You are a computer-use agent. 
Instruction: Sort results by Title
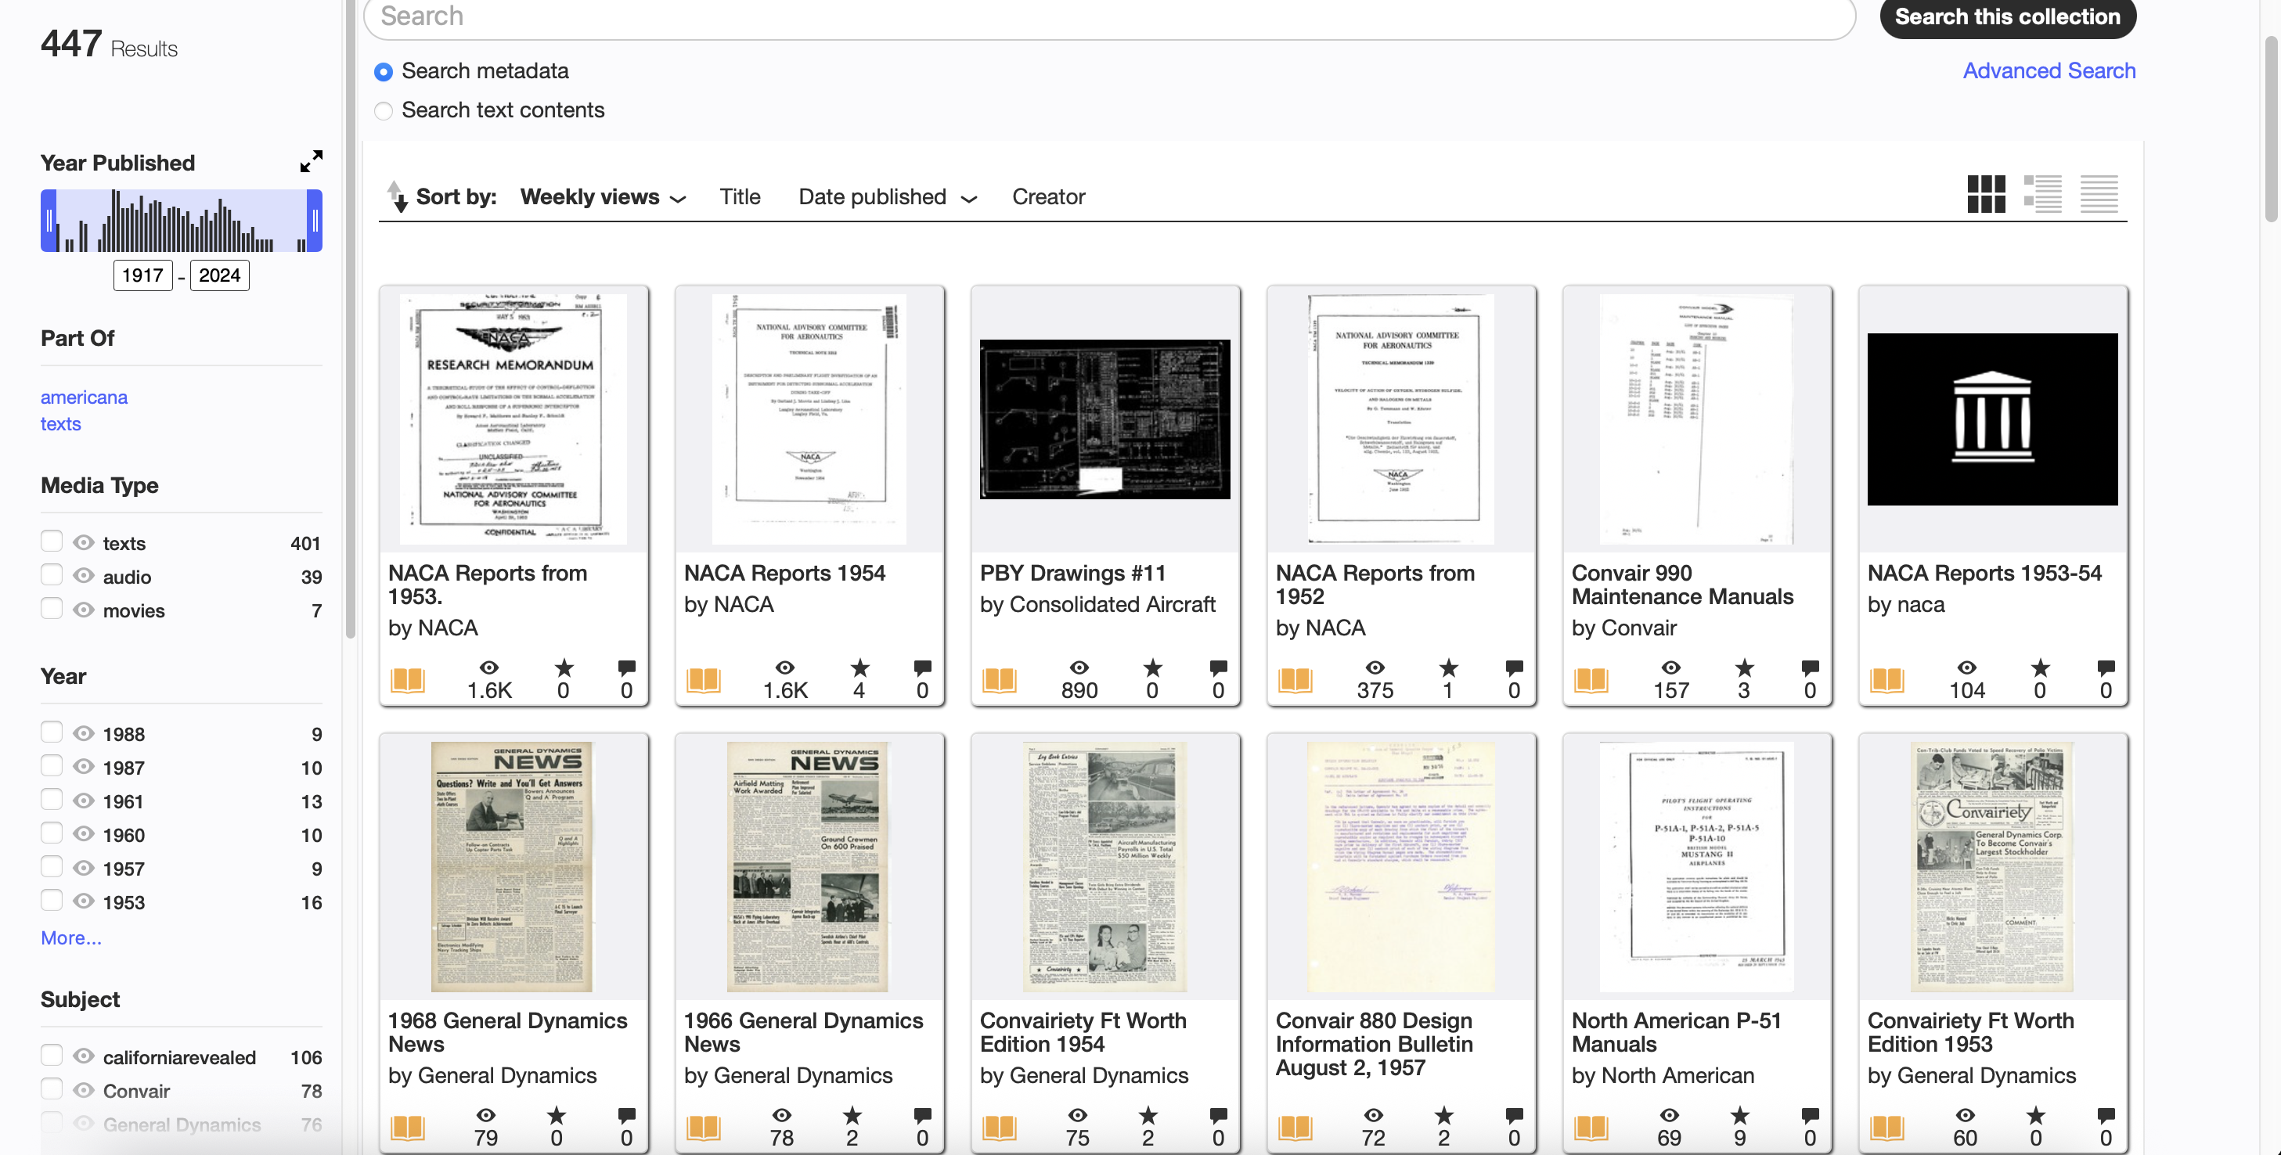pos(740,196)
